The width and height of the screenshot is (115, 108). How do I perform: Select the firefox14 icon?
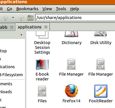coord(71,91)
